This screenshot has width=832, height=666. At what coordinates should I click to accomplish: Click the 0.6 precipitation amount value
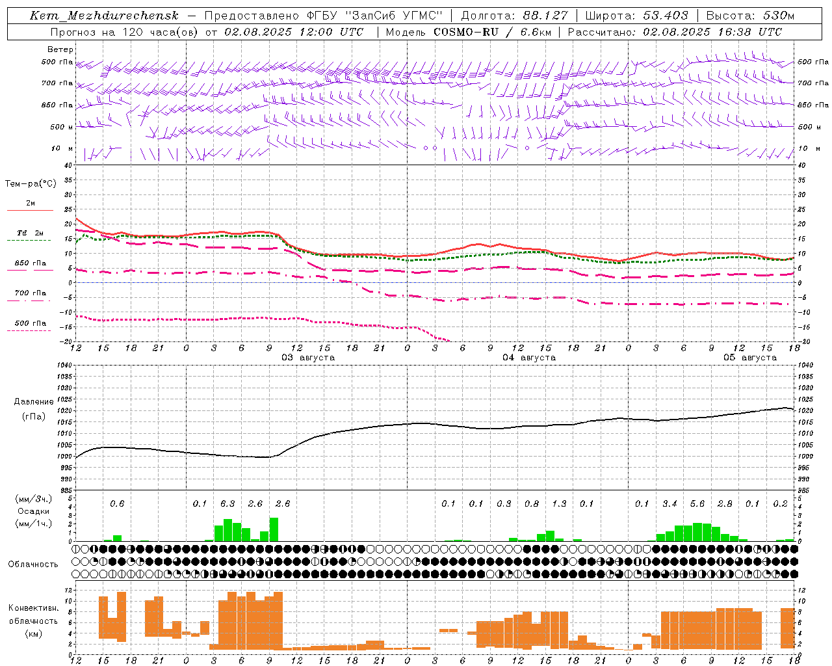pos(117,503)
